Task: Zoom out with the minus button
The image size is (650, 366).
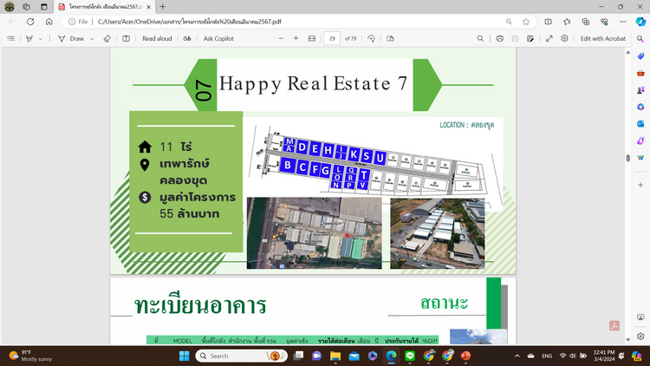Action: 280,38
